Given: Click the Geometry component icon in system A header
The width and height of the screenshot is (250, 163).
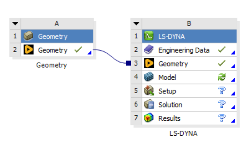Looking at the screenshot, I should (29, 36).
